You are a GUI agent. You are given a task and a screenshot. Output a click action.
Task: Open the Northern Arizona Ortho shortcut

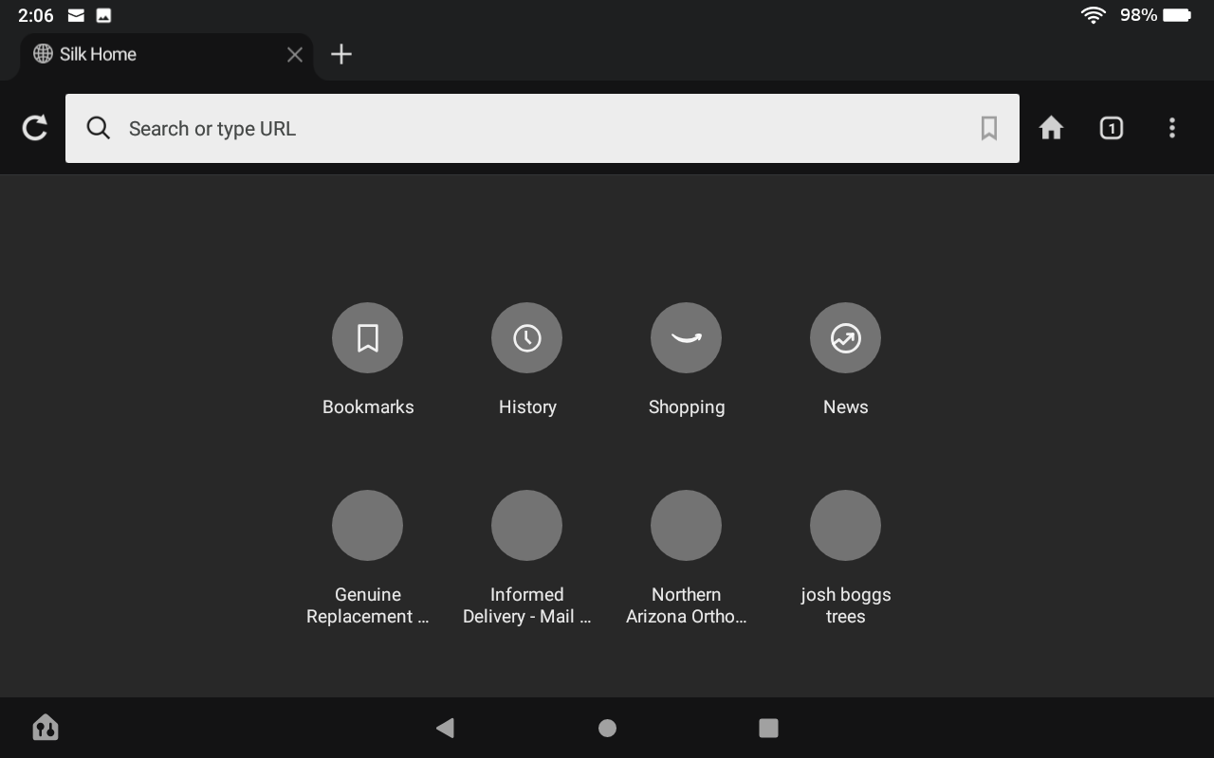[687, 558]
